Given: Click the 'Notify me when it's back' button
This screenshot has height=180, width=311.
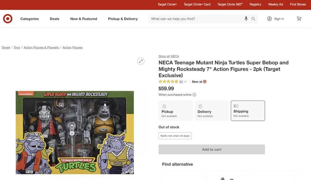Looking at the screenshot, I should pos(175,136).
